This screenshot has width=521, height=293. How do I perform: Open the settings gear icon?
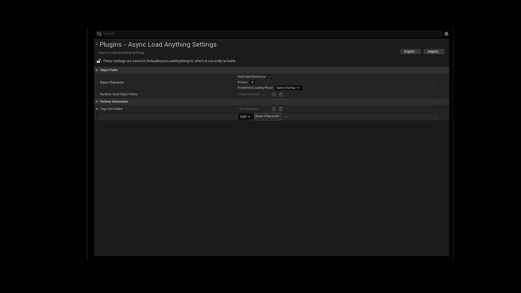click(x=446, y=34)
